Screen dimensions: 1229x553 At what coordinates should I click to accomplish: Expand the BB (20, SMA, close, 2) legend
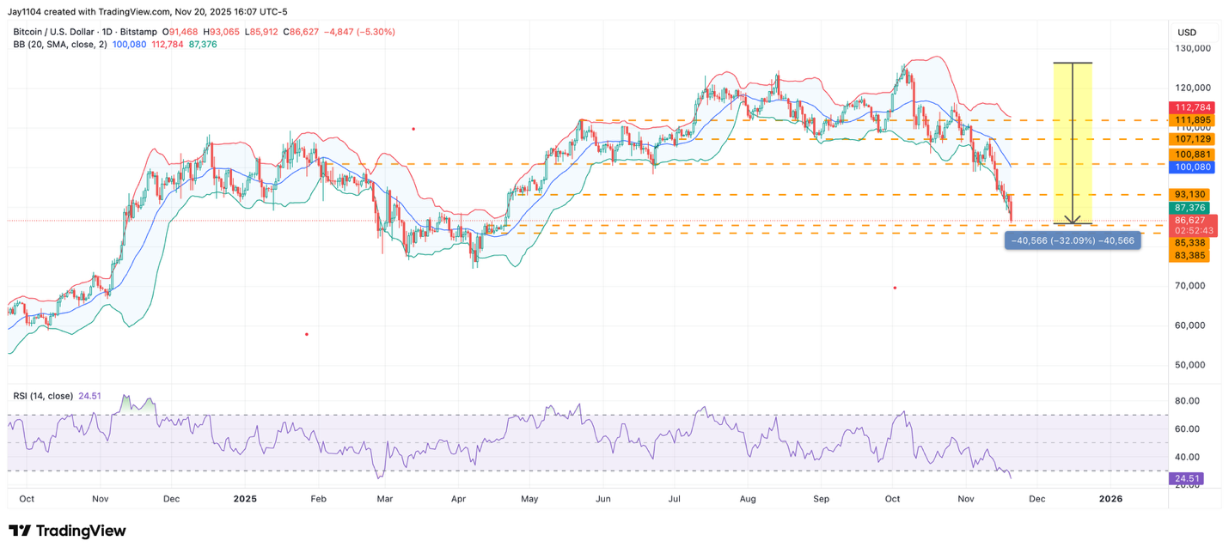(x=60, y=44)
